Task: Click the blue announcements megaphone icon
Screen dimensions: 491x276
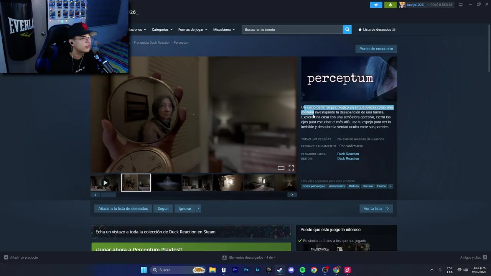Action: pos(376,5)
